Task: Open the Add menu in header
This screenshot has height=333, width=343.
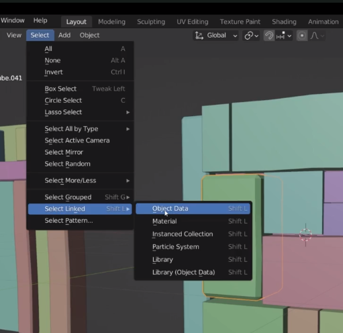Action: coord(64,35)
